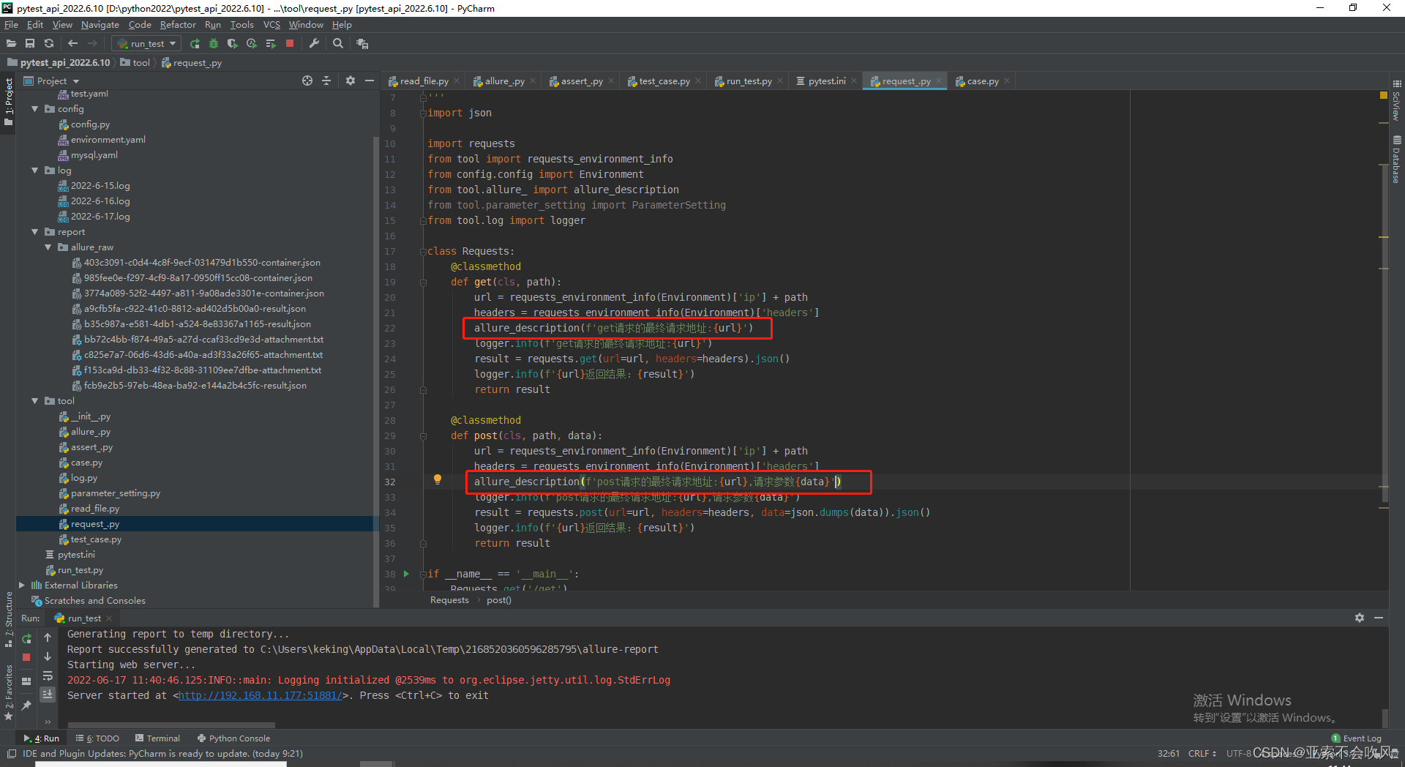The height and width of the screenshot is (767, 1405).
Task: Collapse the report folder
Action: 34,232
